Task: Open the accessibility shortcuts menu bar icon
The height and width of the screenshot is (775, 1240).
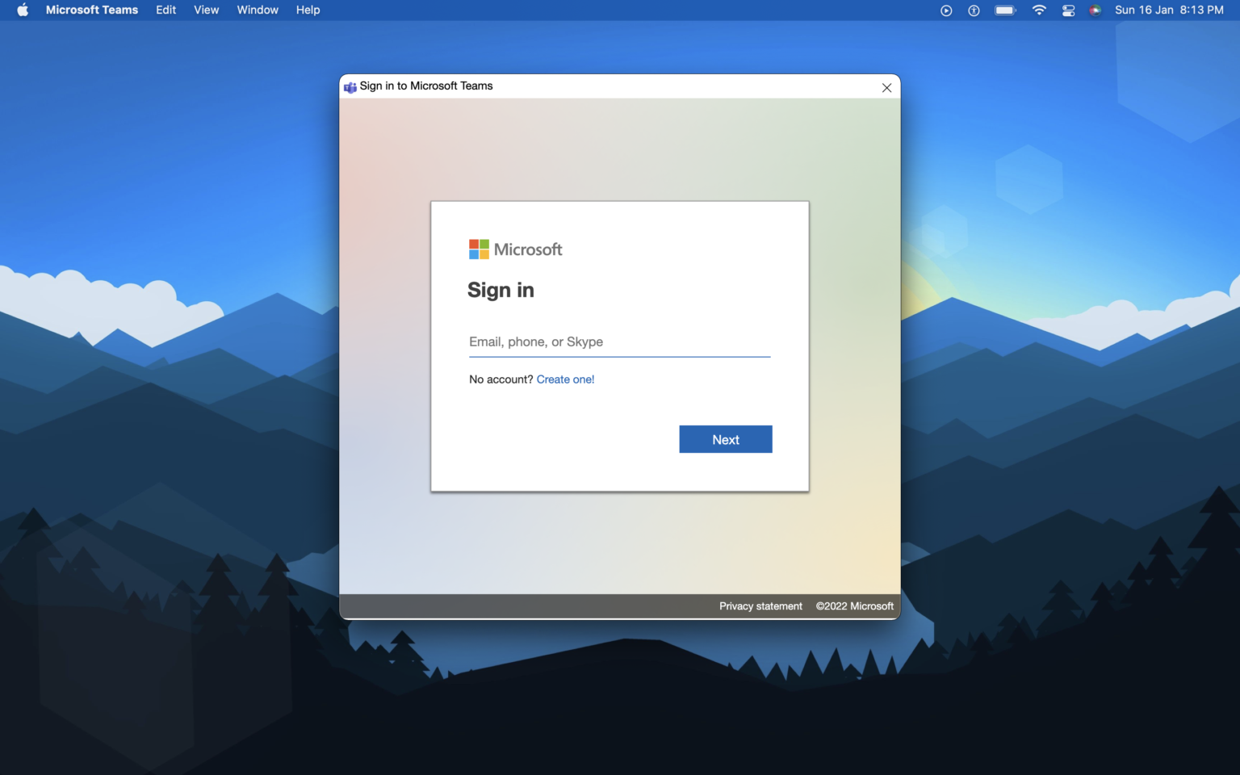Action: pos(973,10)
